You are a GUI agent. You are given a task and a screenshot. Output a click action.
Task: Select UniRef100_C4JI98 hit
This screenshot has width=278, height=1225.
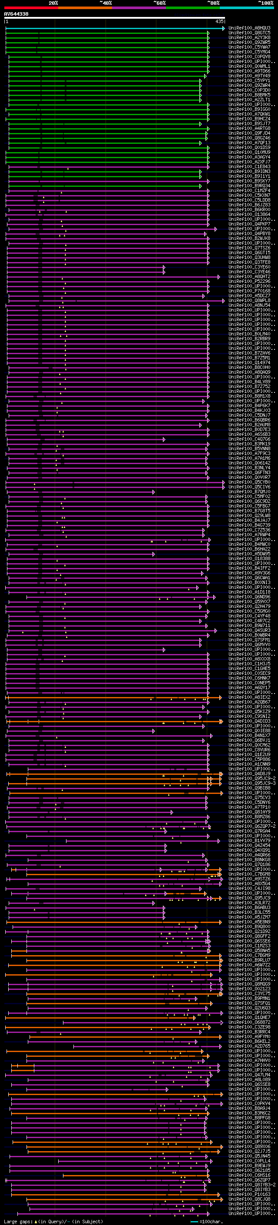pyautogui.click(x=249, y=888)
